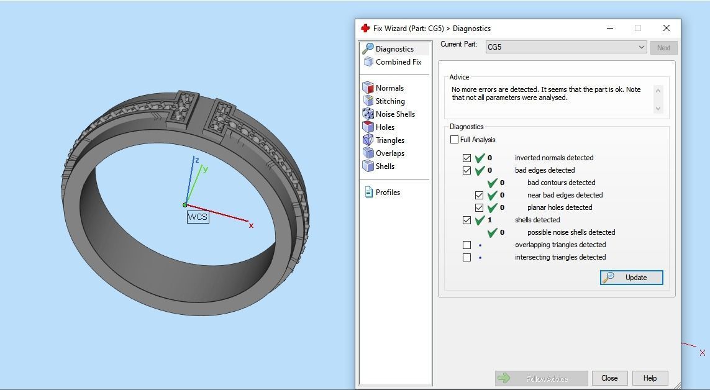Open the Stitching fix icon
The image size is (710, 390).
(x=368, y=101)
